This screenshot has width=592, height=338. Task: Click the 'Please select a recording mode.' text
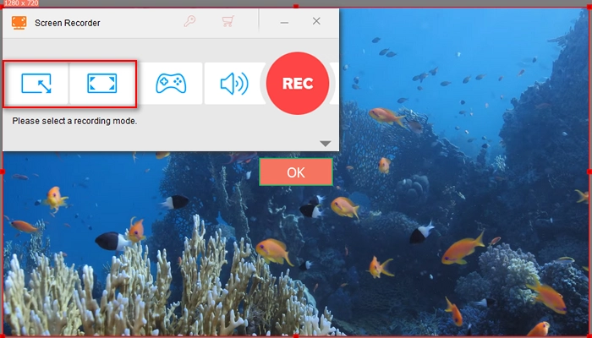[74, 121]
